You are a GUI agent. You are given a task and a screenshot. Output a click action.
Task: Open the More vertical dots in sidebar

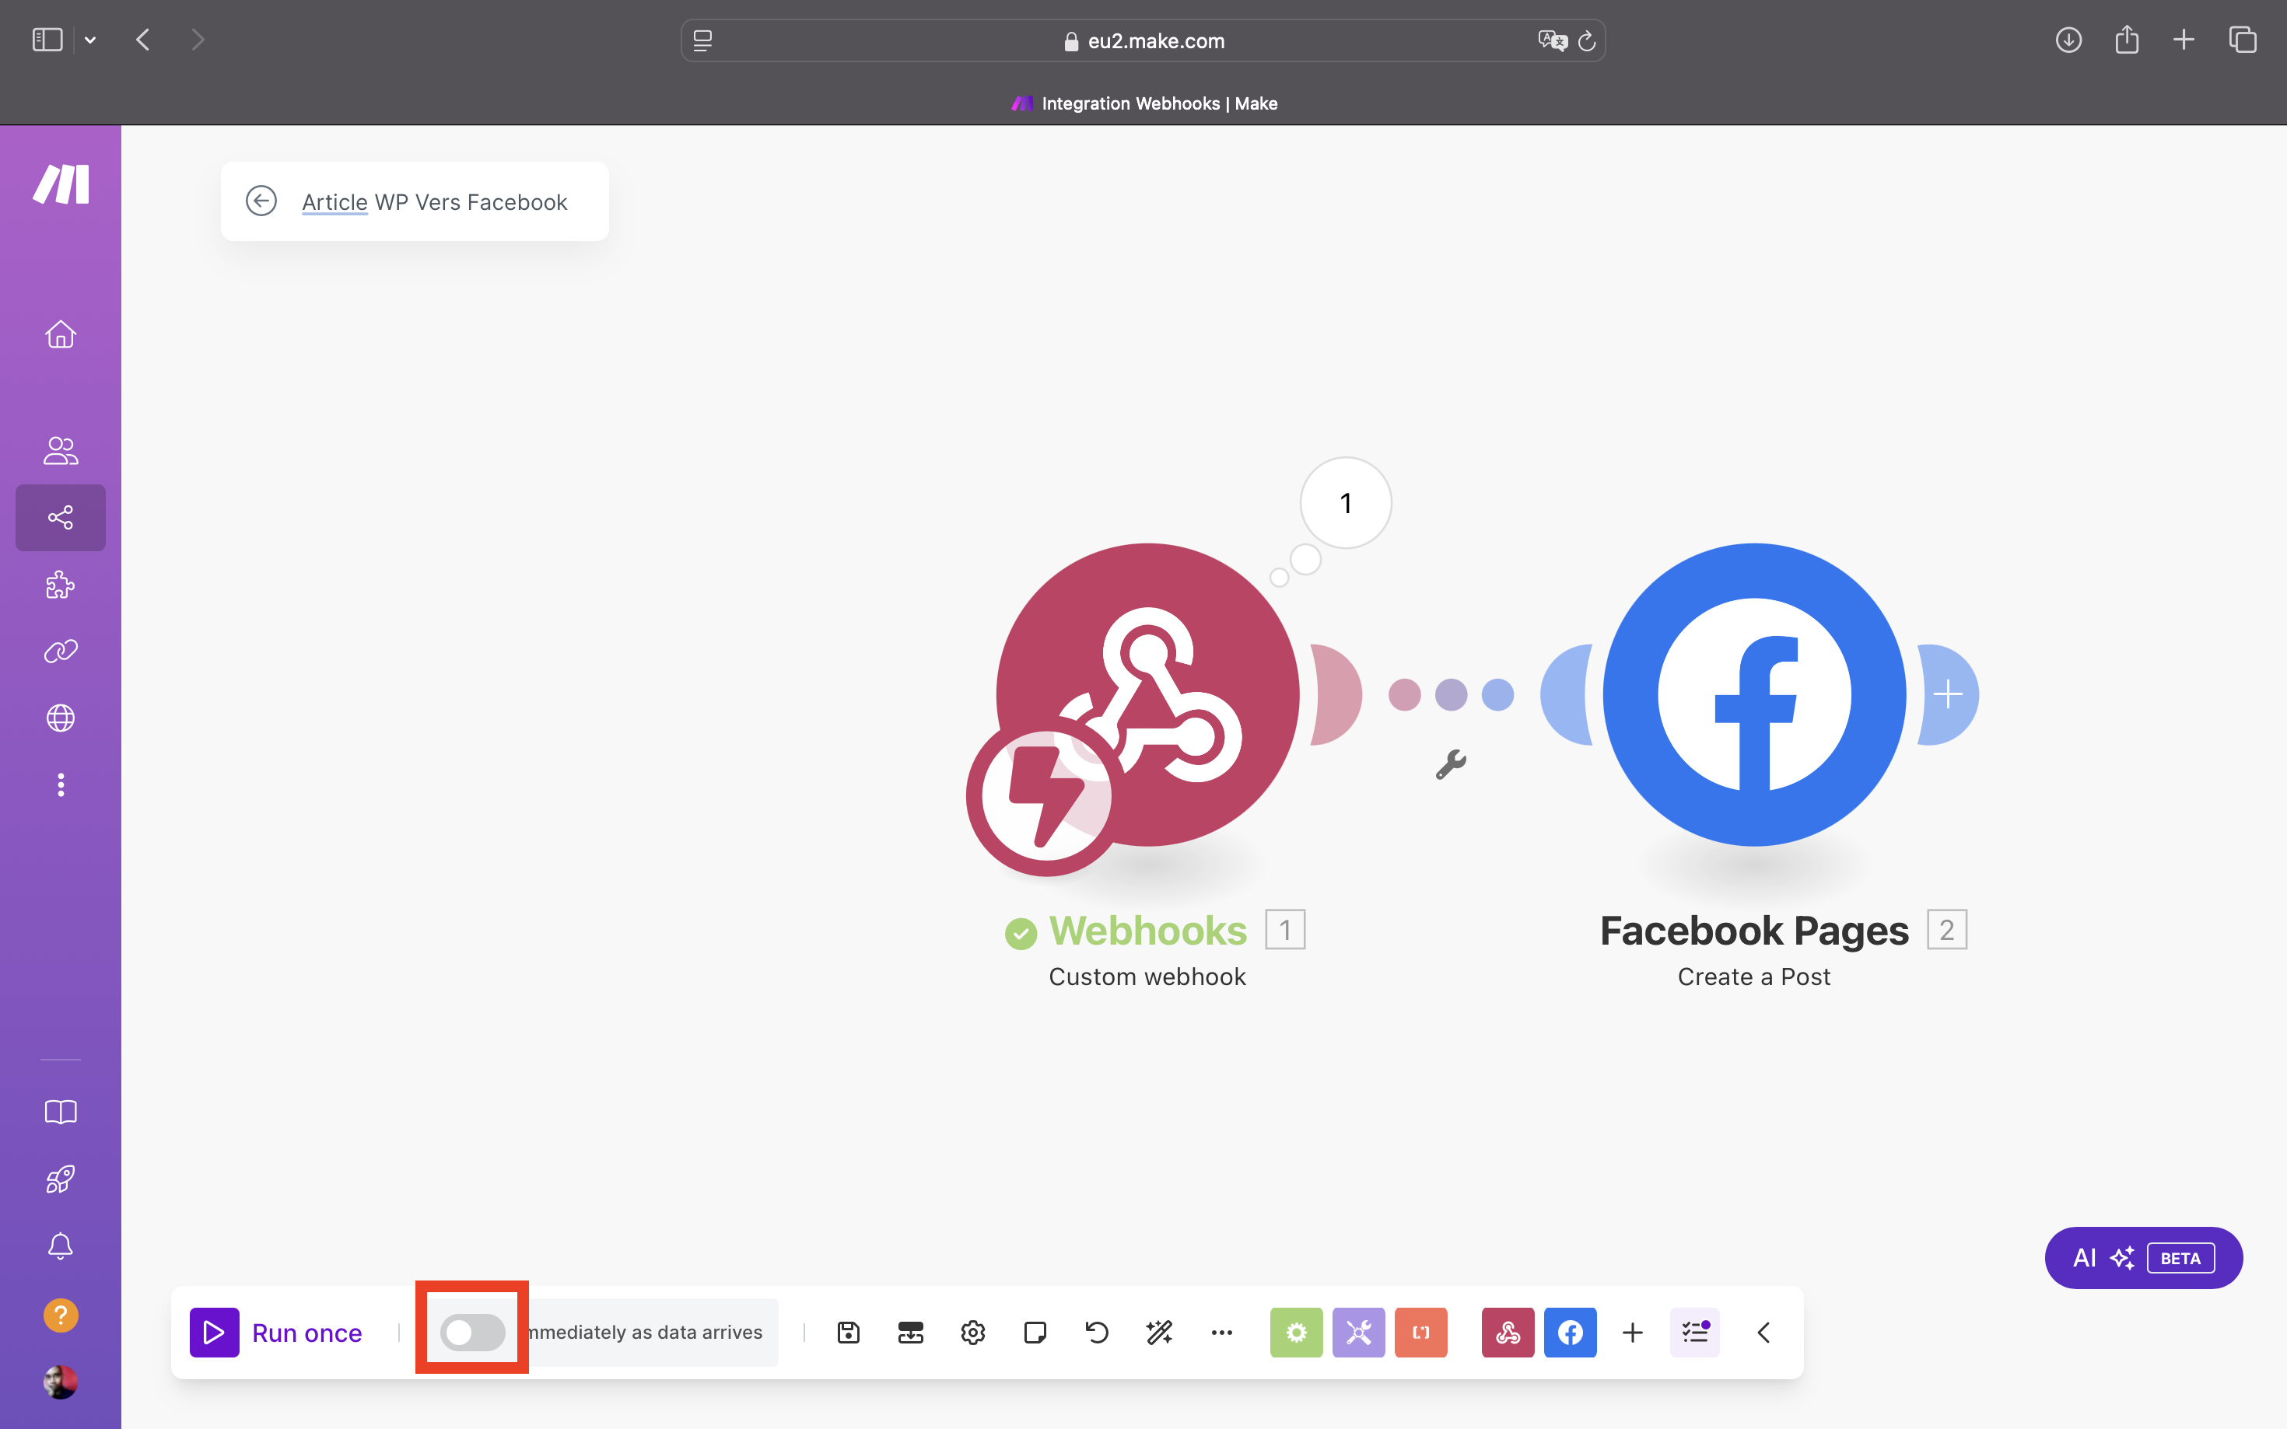61,784
